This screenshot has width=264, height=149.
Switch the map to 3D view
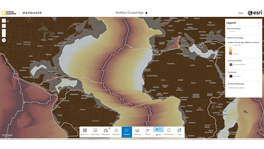pyautogui.click(x=158, y=135)
